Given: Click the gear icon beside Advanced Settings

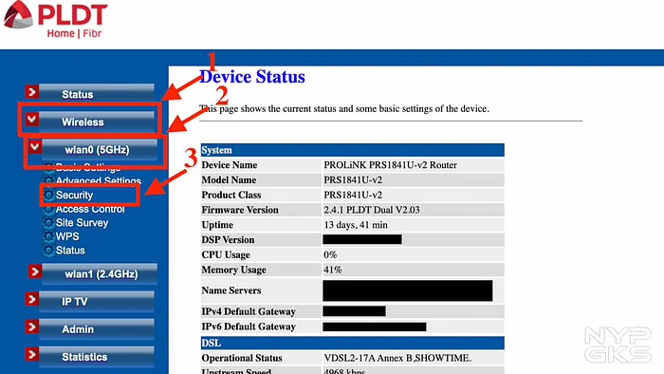Looking at the screenshot, I should [48, 181].
